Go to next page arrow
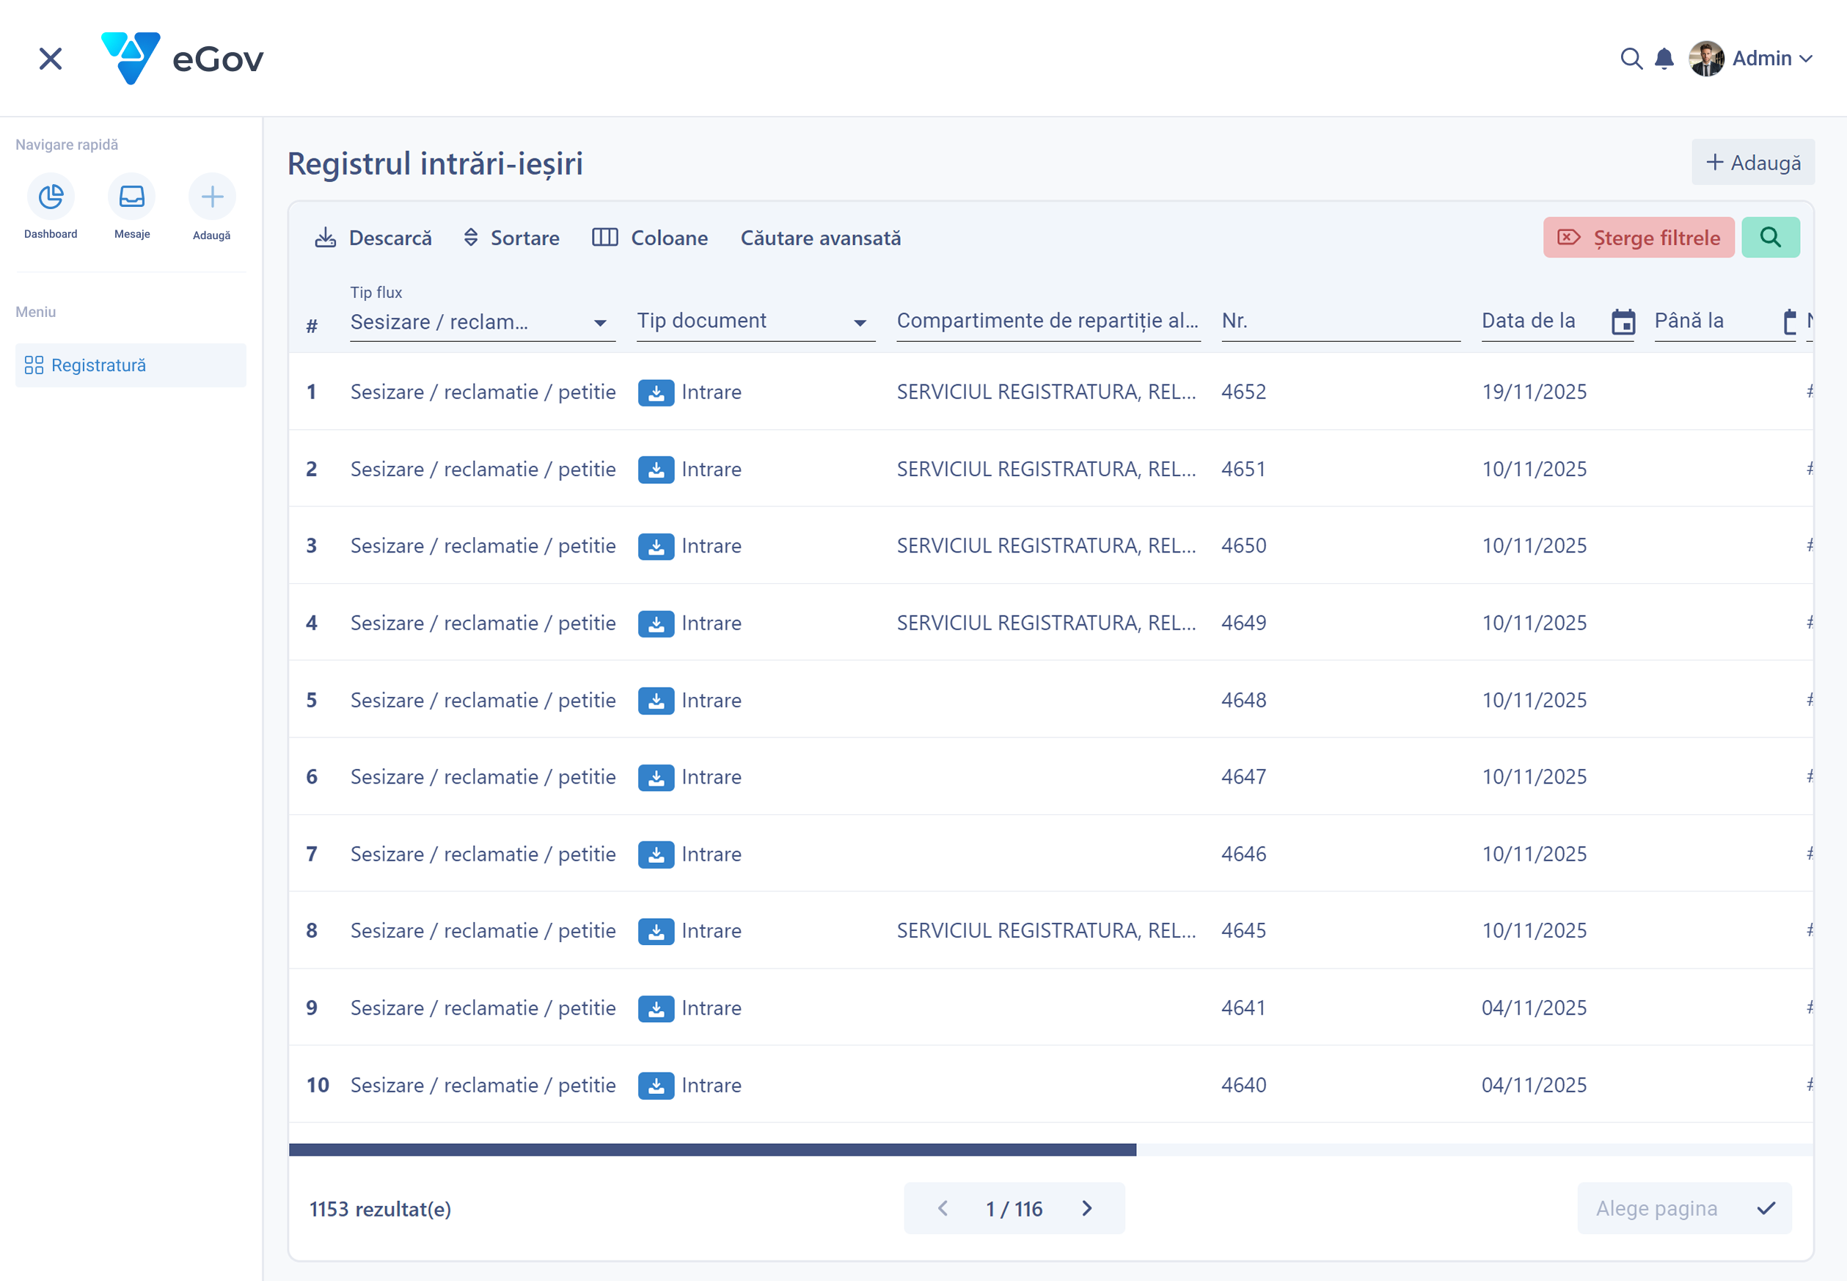Screen dimensions: 1847x1281 tap(1086, 1209)
